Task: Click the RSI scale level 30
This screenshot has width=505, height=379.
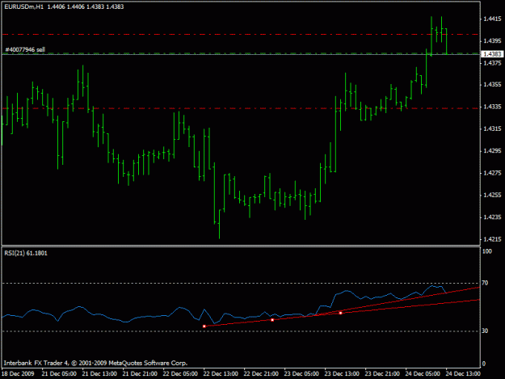Action: coord(485,331)
